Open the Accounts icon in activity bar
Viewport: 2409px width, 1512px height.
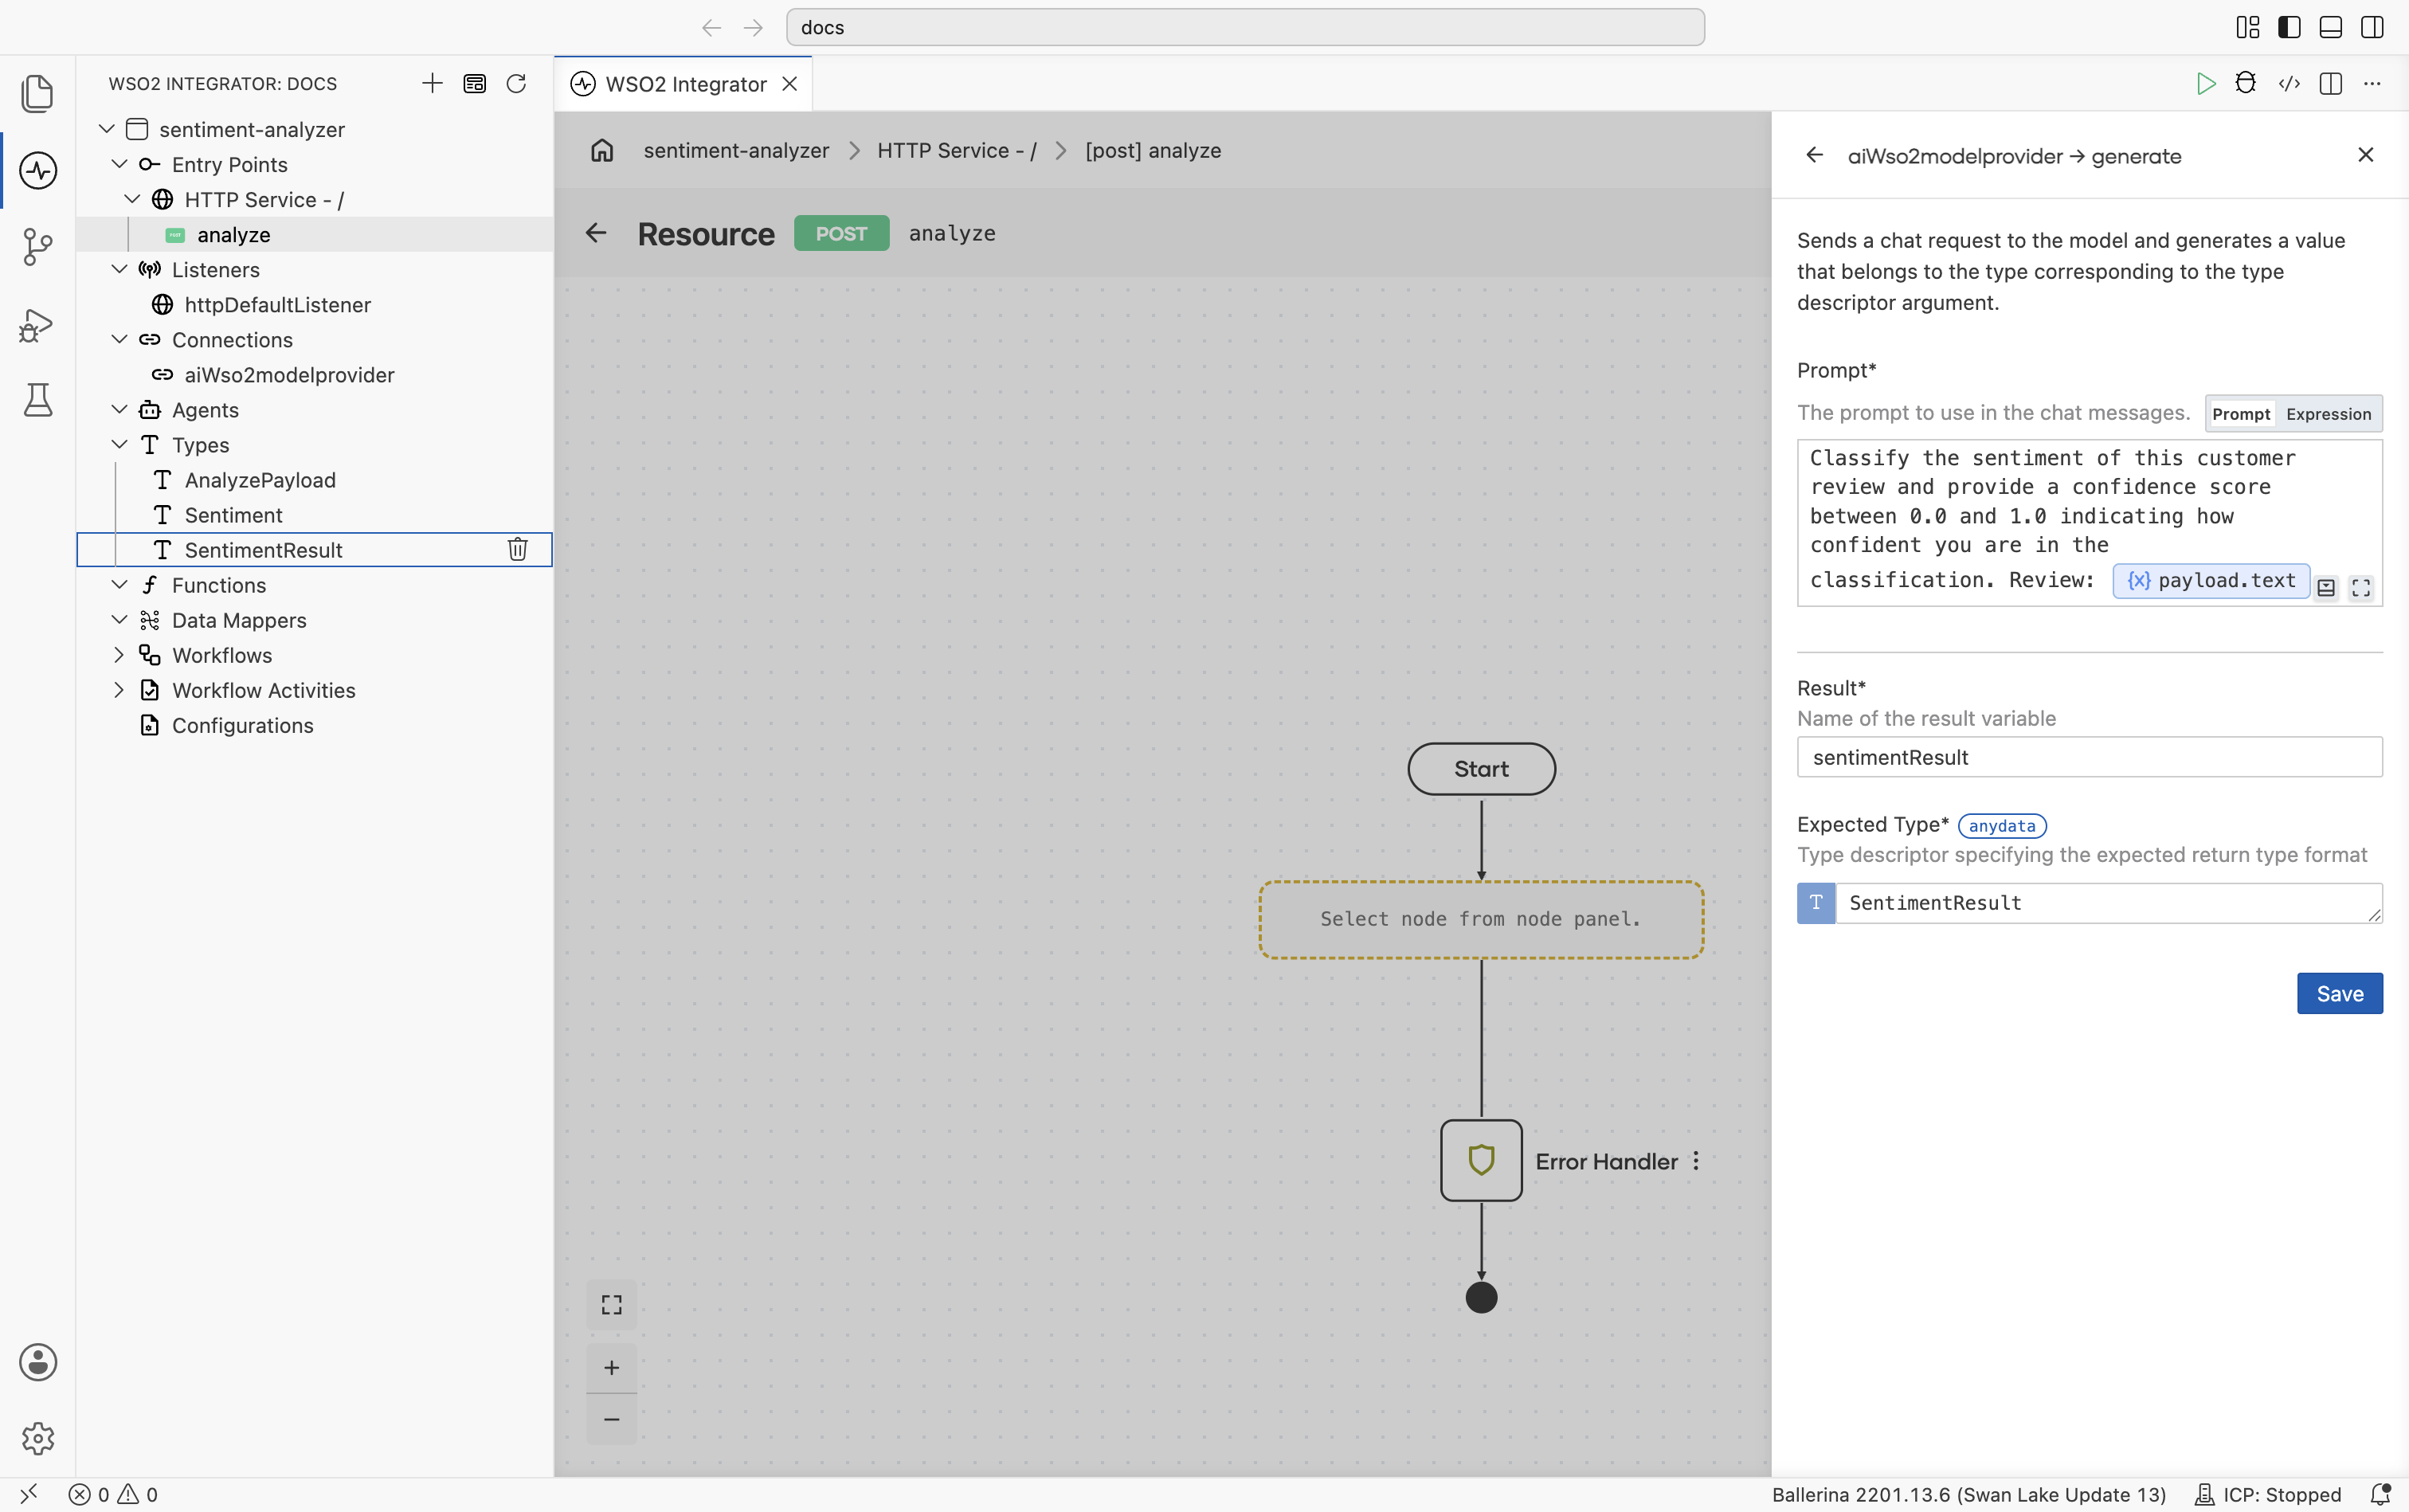click(38, 1362)
